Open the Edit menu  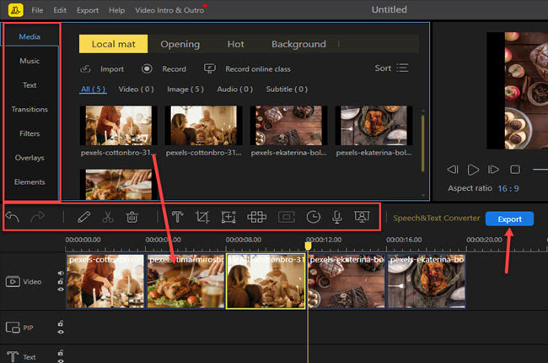60,10
